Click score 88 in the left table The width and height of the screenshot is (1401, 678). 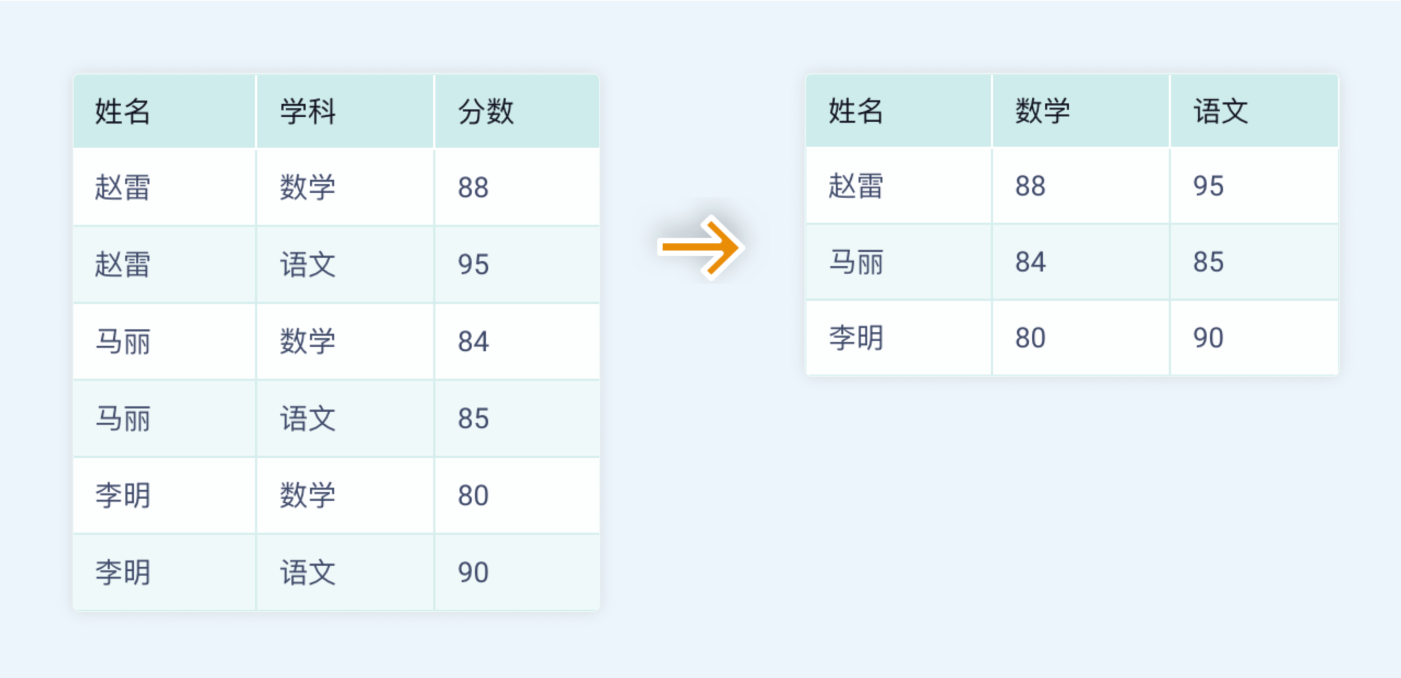473,188
